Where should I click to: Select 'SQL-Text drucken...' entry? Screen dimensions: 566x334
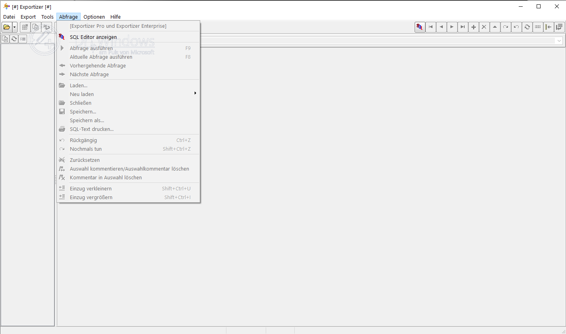128,129
